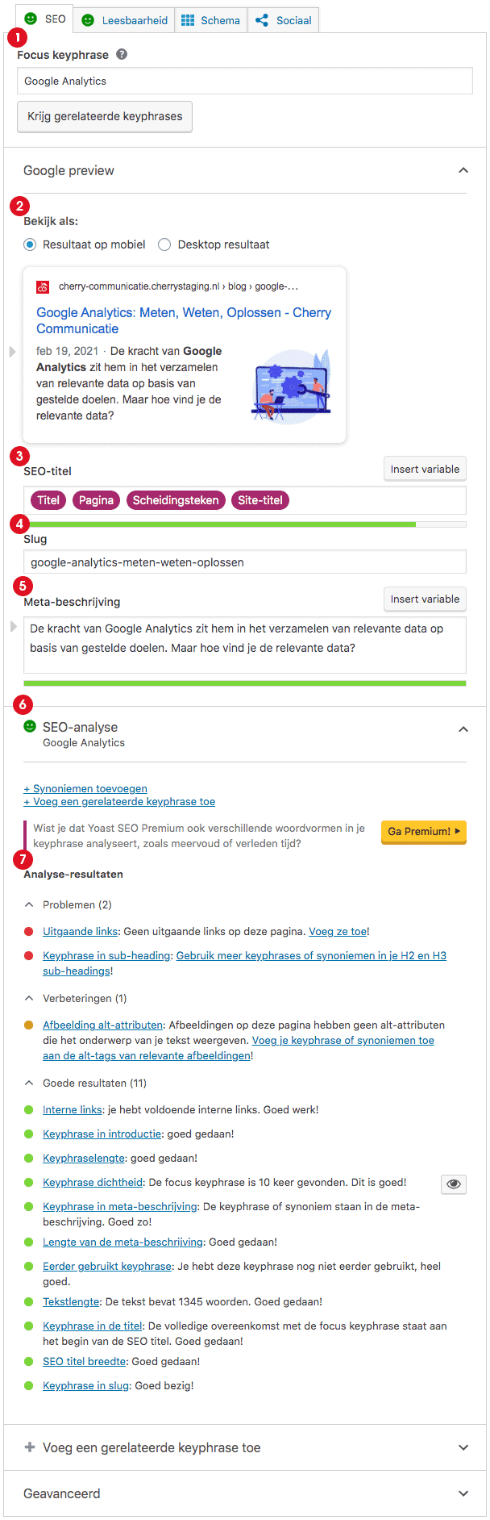Viewport: 490px width, 1520px height.
Task: Open the Schema tab
Action: point(210,20)
